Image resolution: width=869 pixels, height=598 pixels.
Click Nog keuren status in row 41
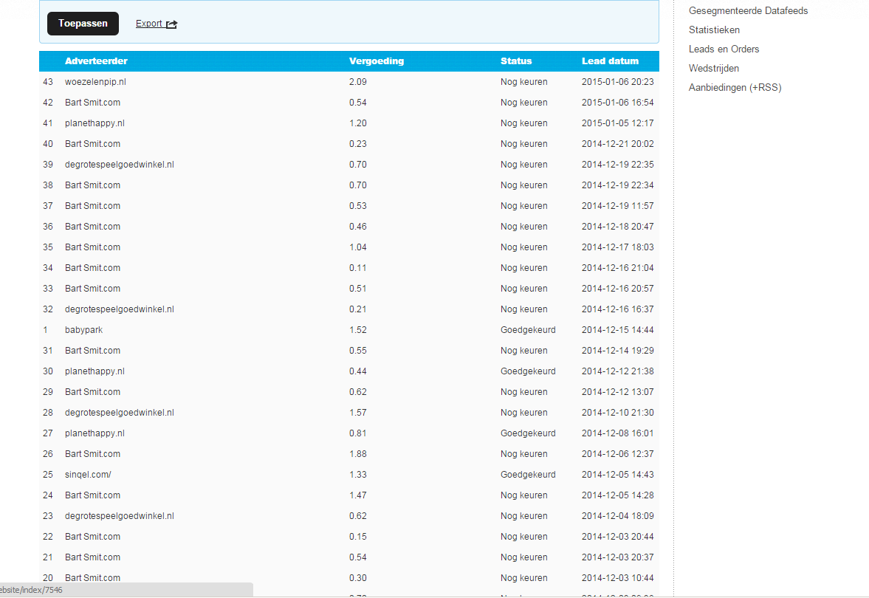pos(523,123)
